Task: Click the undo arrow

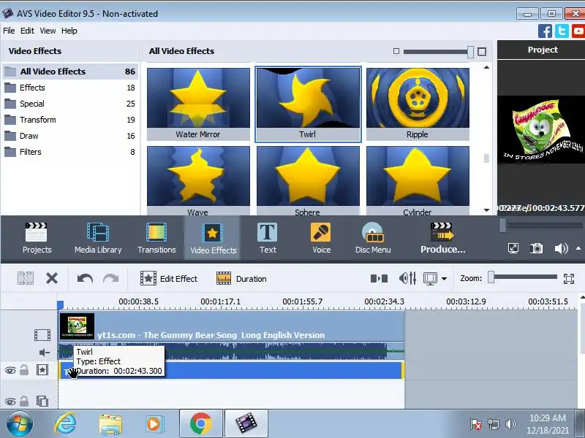Action: 85,278
